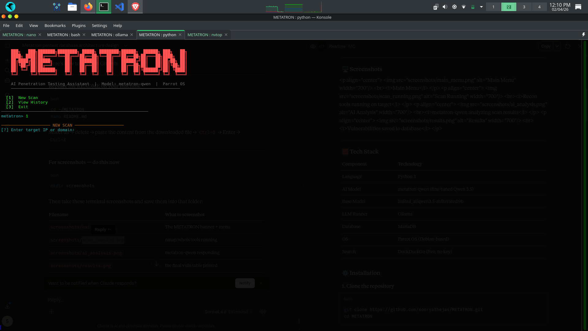Toggle Wi-Fi via the tray network icon
The width and height of the screenshot is (588, 331).
[463, 6]
